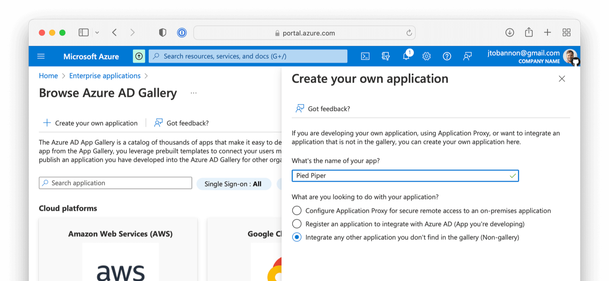Open the notifications bell
609x281 pixels.
click(407, 56)
